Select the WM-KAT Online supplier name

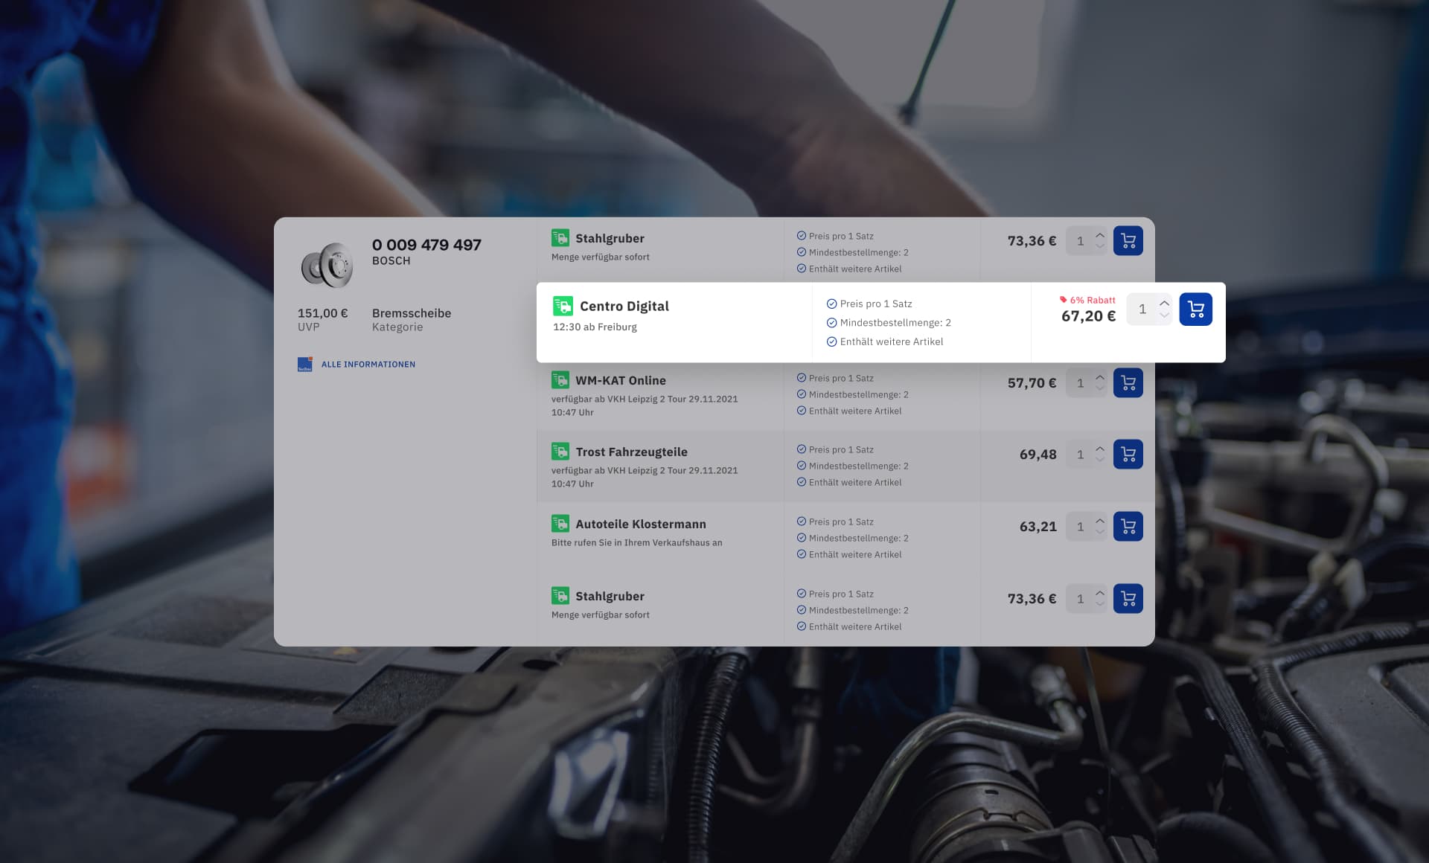(x=620, y=380)
